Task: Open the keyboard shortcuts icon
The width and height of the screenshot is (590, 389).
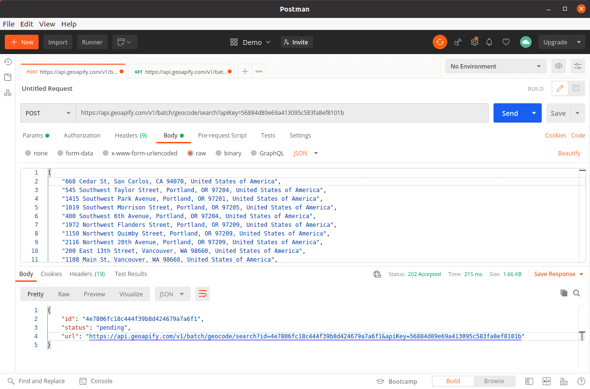Action: point(563,381)
